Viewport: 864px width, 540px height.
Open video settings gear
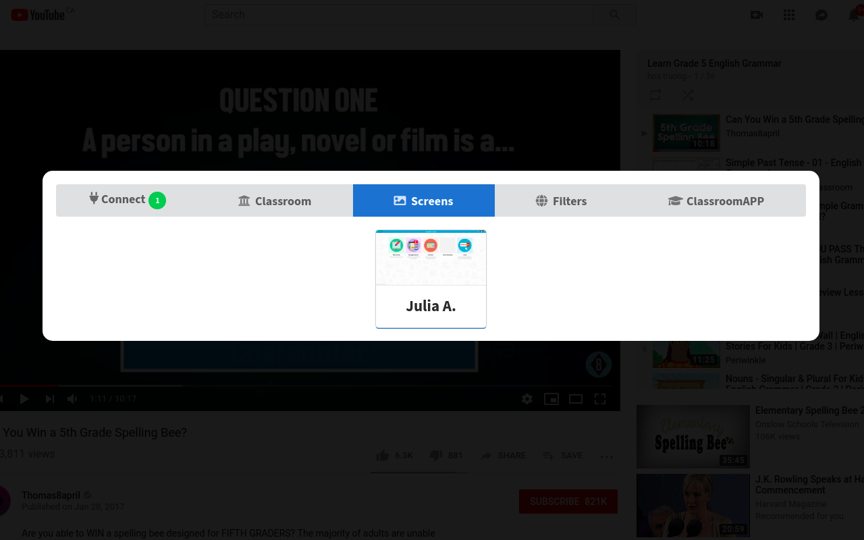(527, 399)
